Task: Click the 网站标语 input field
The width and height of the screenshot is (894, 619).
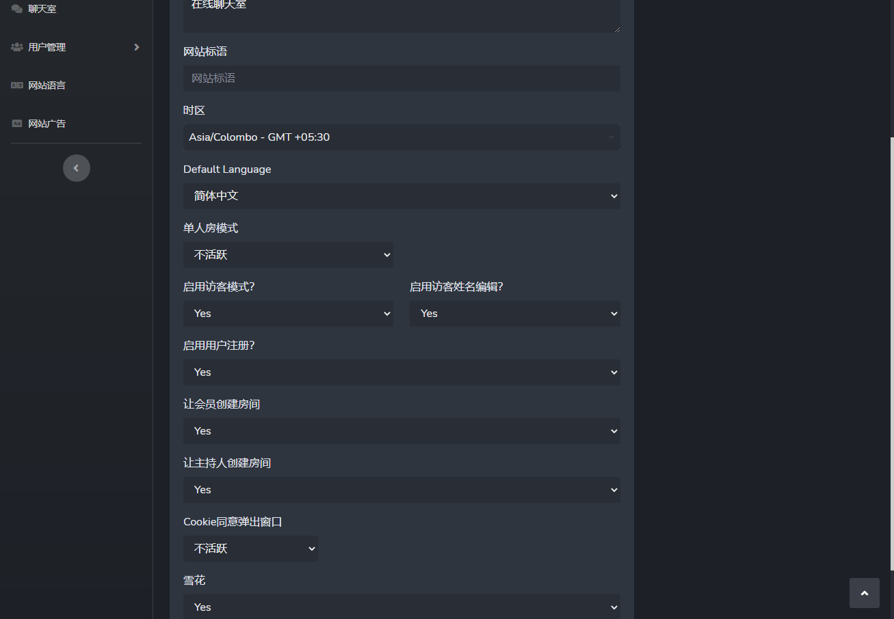Action: 402,79
